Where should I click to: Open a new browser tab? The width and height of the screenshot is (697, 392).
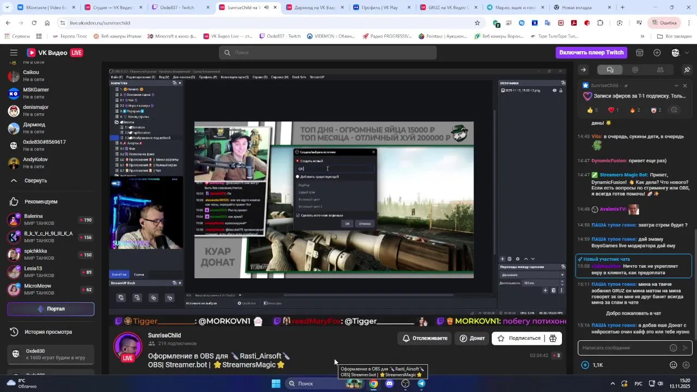tap(622, 8)
